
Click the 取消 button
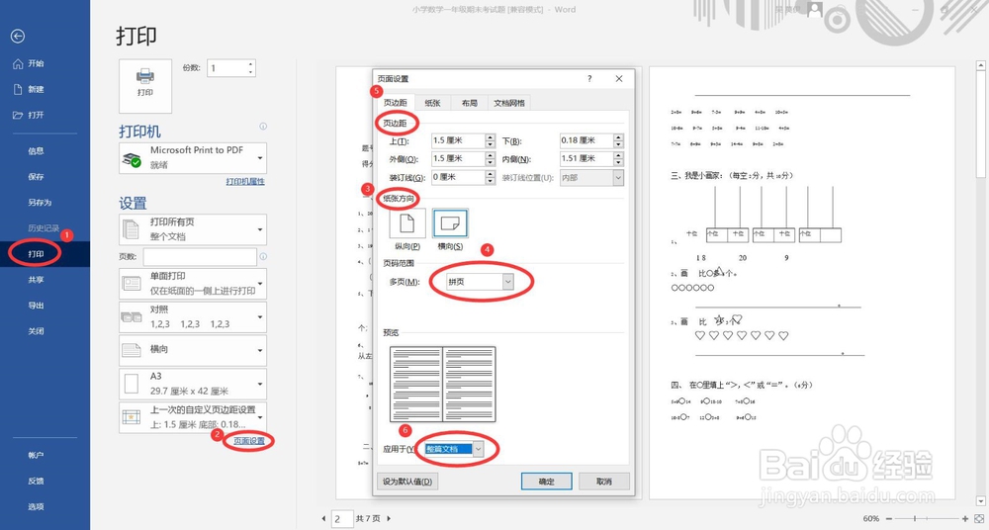coord(604,482)
